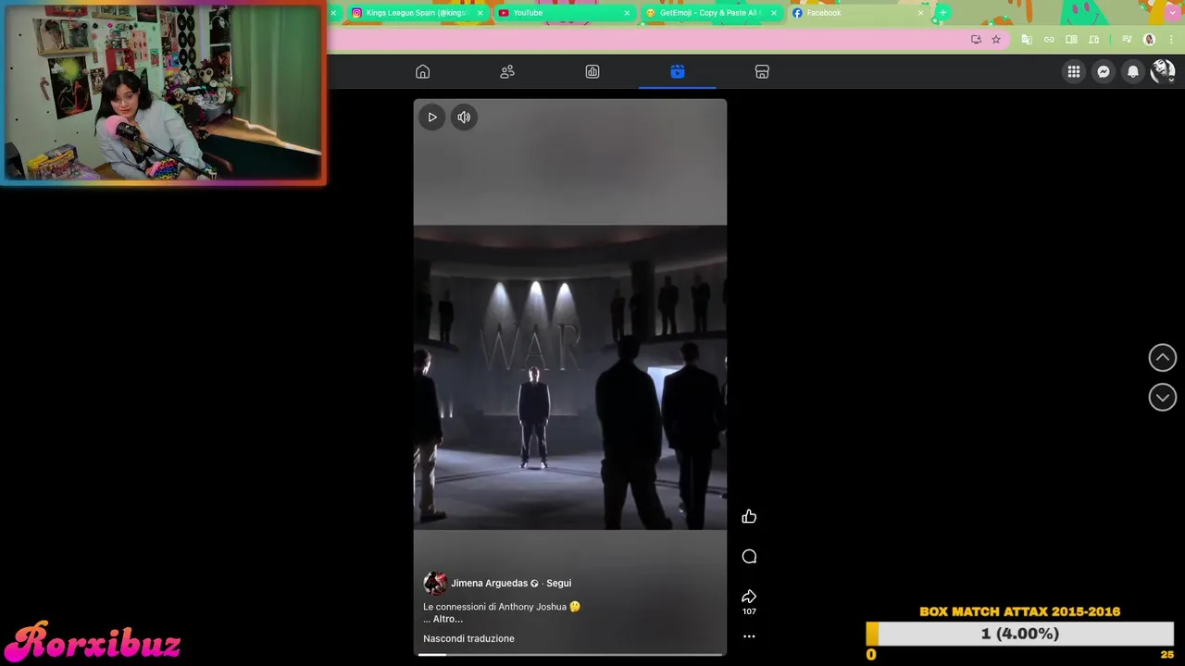This screenshot has height=666, width=1185.
Task: Open Jimena Arguedas profile name
Action: pyautogui.click(x=489, y=584)
